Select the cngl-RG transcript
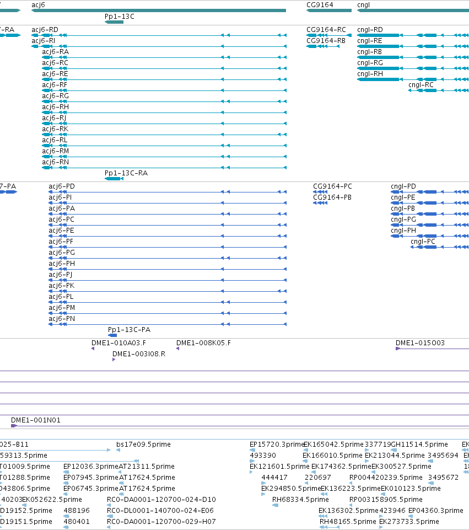 [x=370, y=63]
